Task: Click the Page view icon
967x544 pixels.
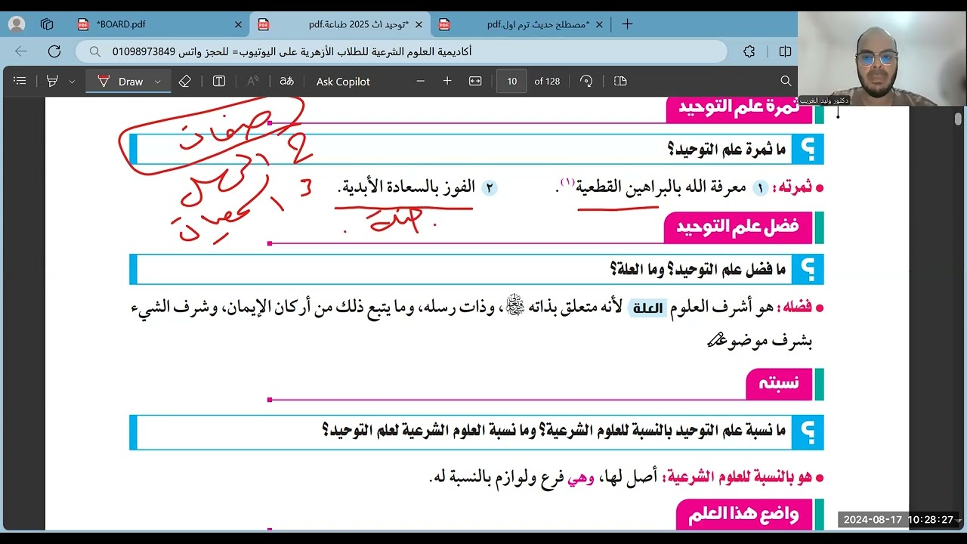Action: (620, 81)
